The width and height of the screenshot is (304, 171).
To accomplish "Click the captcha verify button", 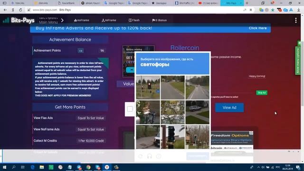I will [x=198, y=156].
